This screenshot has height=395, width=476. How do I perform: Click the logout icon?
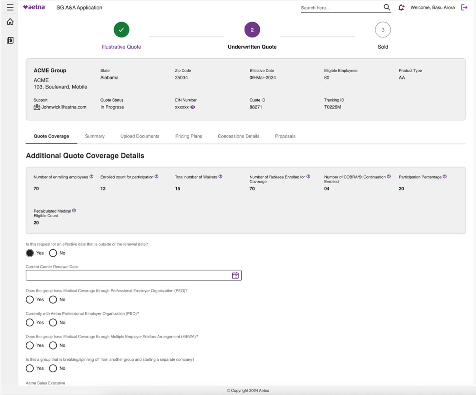[464, 7]
